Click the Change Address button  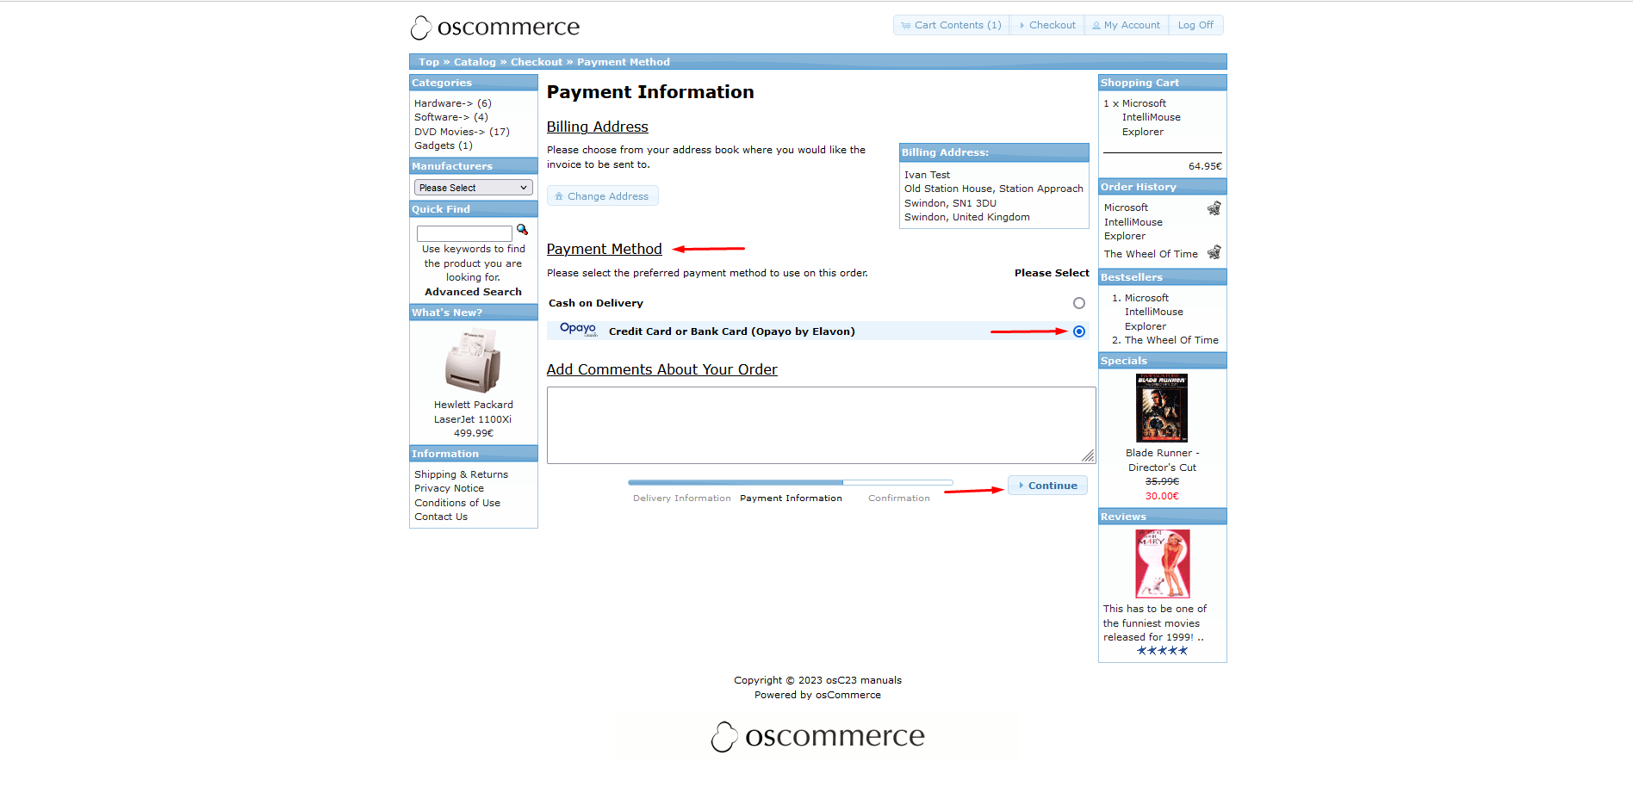(603, 196)
